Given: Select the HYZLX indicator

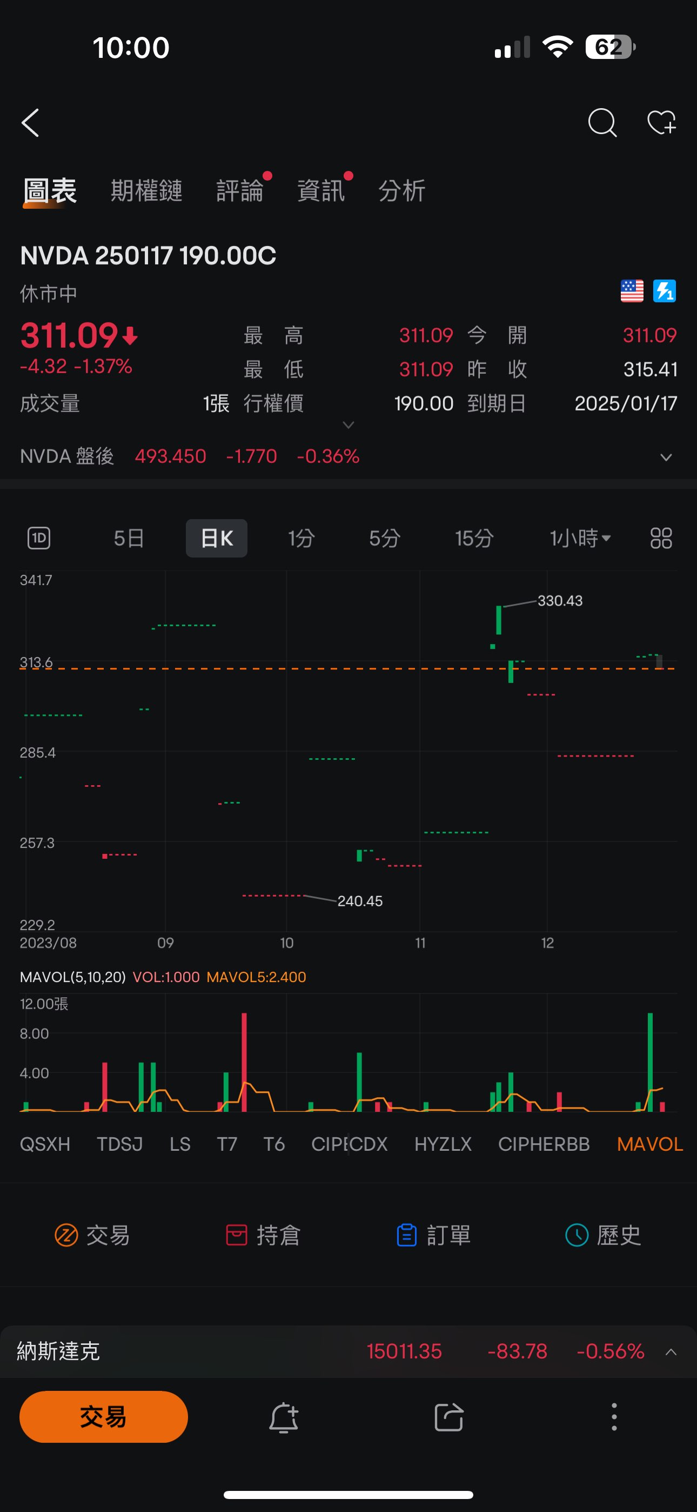Looking at the screenshot, I should coord(443,1144).
